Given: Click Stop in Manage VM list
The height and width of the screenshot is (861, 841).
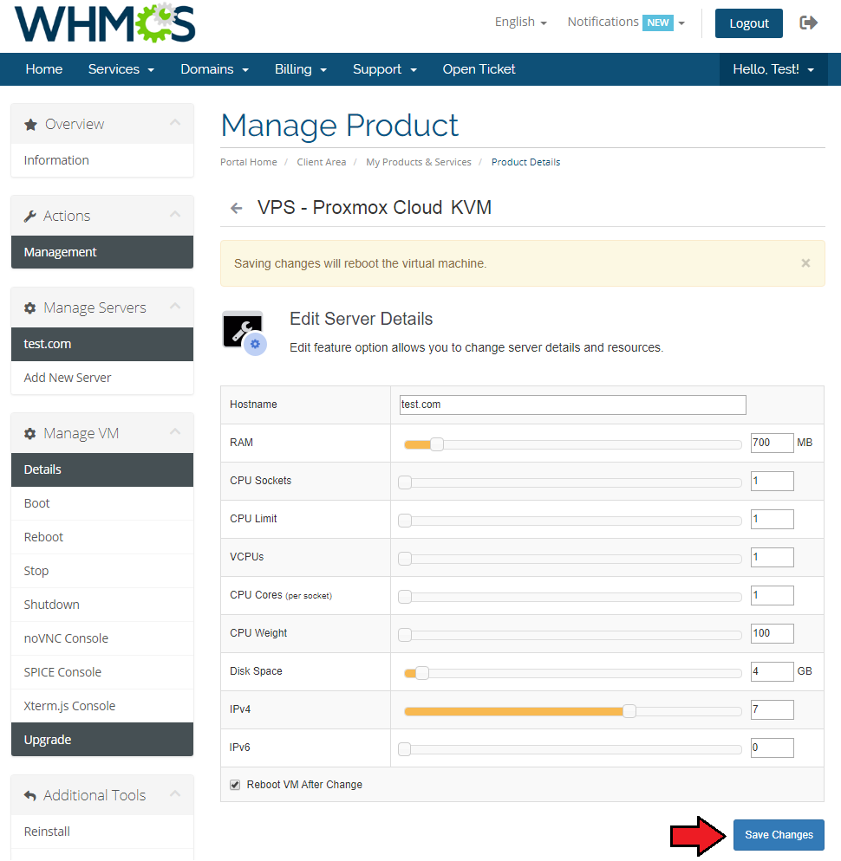Looking at the screenshot, I should click(102, 571).
